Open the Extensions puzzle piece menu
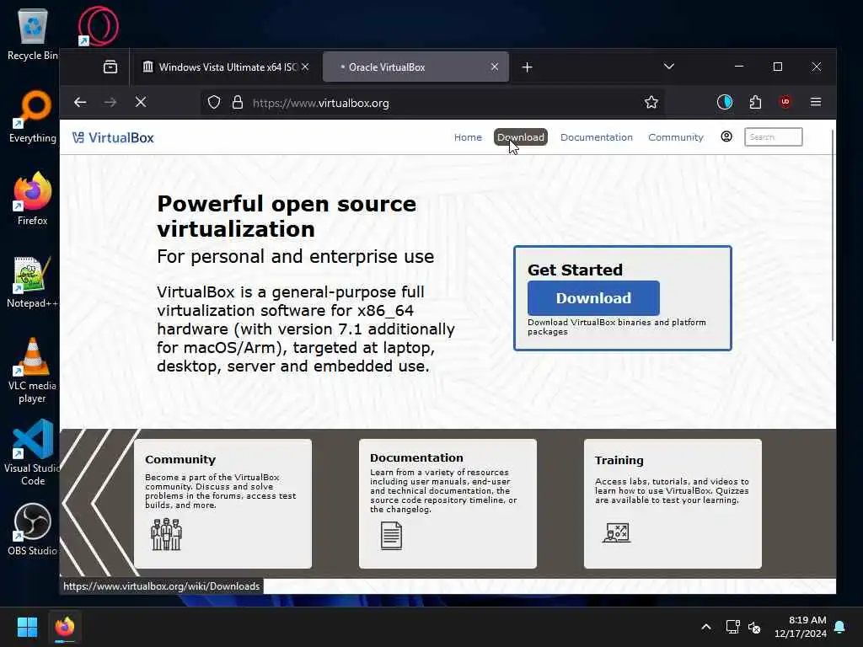This screenshot has height=647, width=863. pyautogui.click(x=755, y=102)
